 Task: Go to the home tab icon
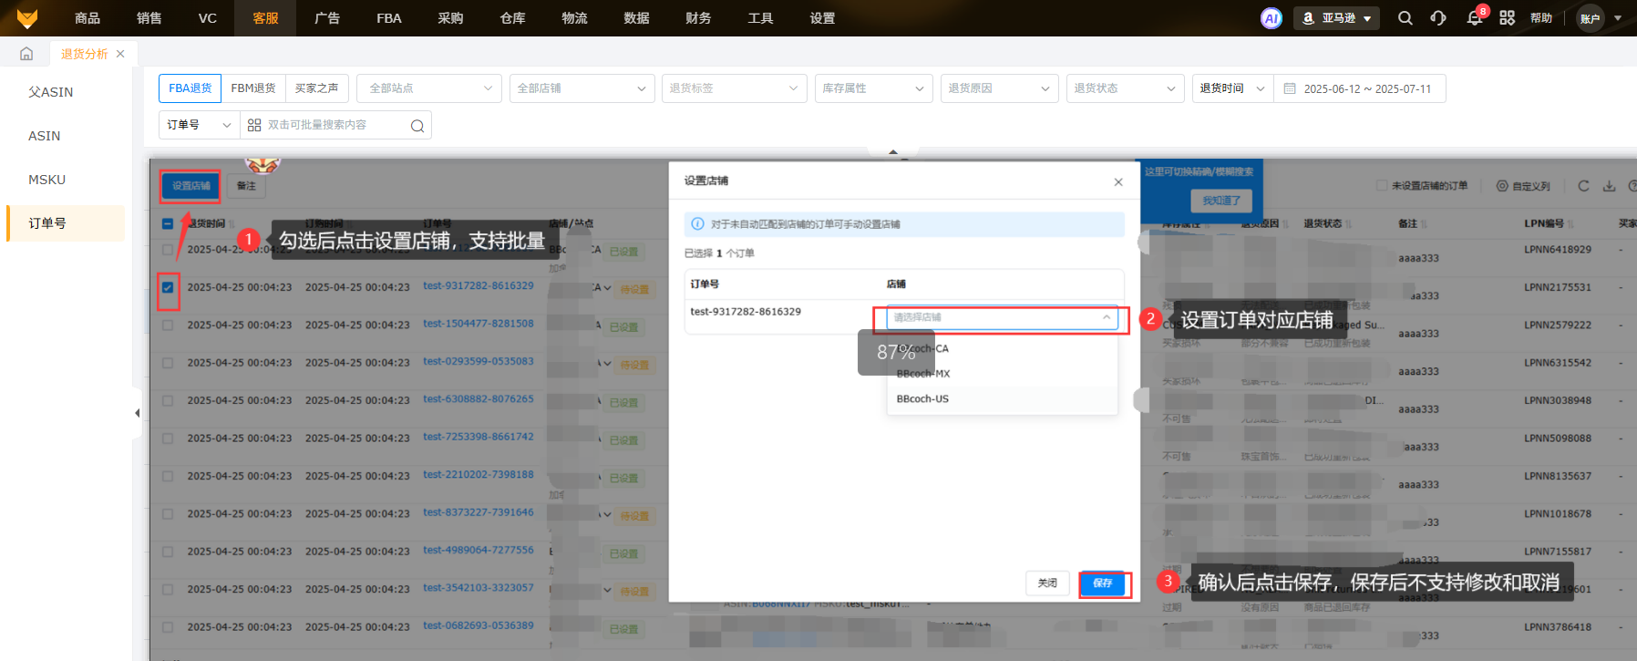26,54
